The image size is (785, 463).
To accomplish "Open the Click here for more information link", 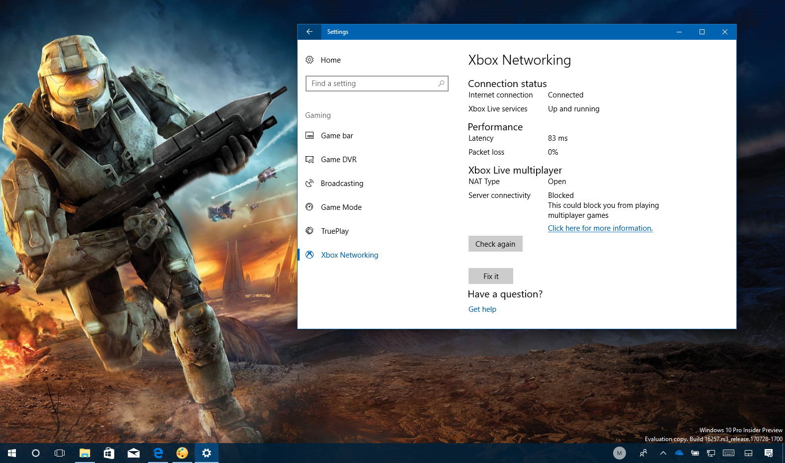I will click(x=600, y=228).
